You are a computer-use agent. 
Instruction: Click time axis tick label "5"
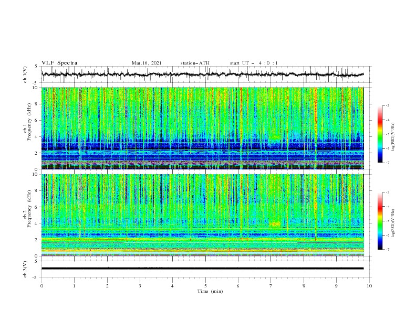[205, 286]
